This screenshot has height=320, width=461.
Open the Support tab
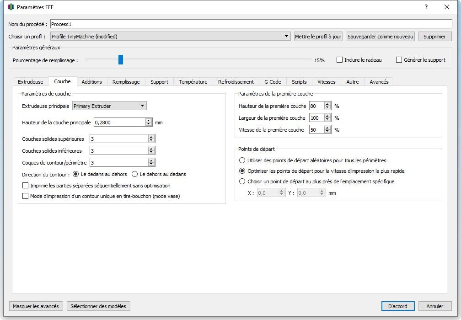[159, 82]
